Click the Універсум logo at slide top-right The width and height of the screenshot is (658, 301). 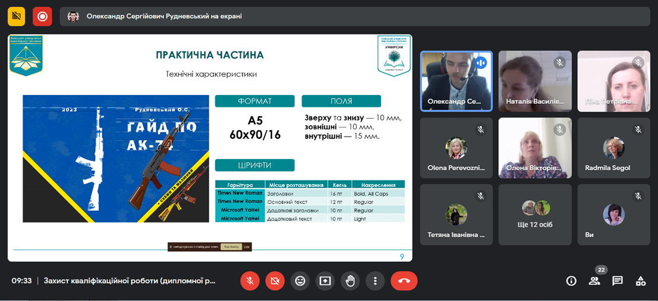393,56
